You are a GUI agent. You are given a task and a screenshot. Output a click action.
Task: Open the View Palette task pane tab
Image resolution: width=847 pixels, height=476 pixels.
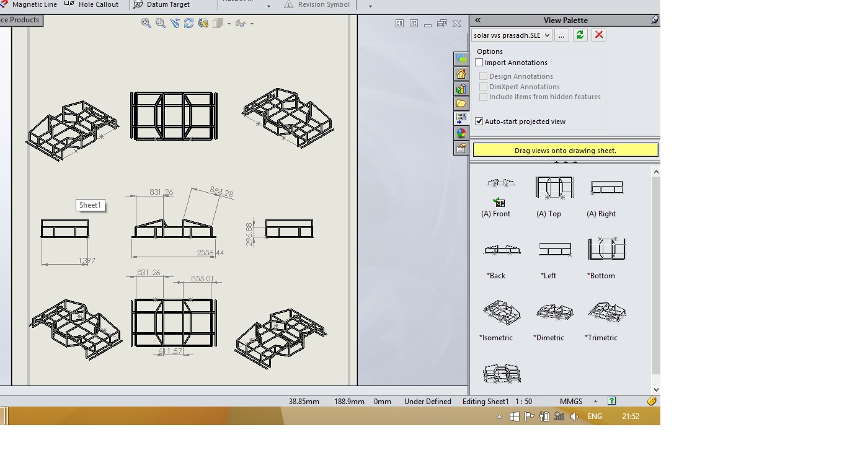[x=461, y=118]
